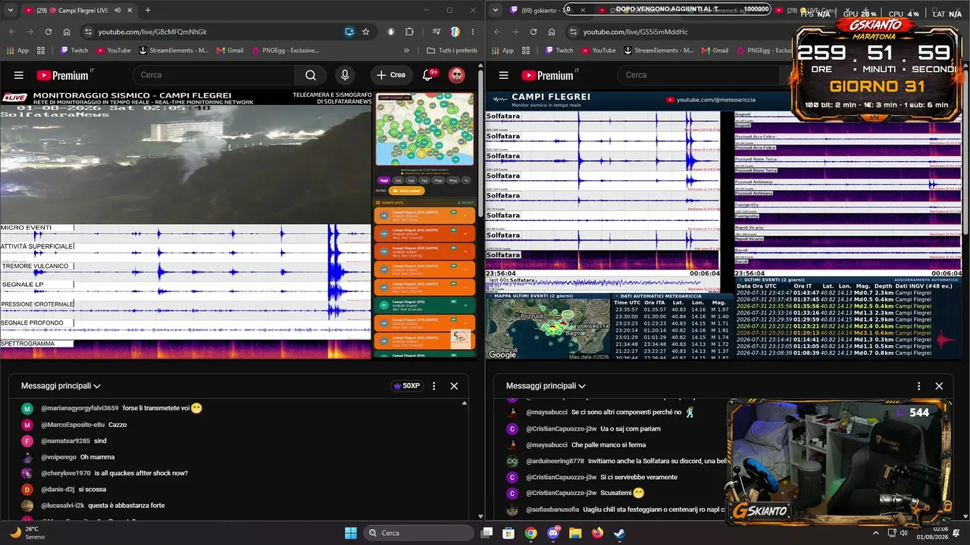The image size is (970, 545).
Task: Go to home page in left browser
Action: 67,32
